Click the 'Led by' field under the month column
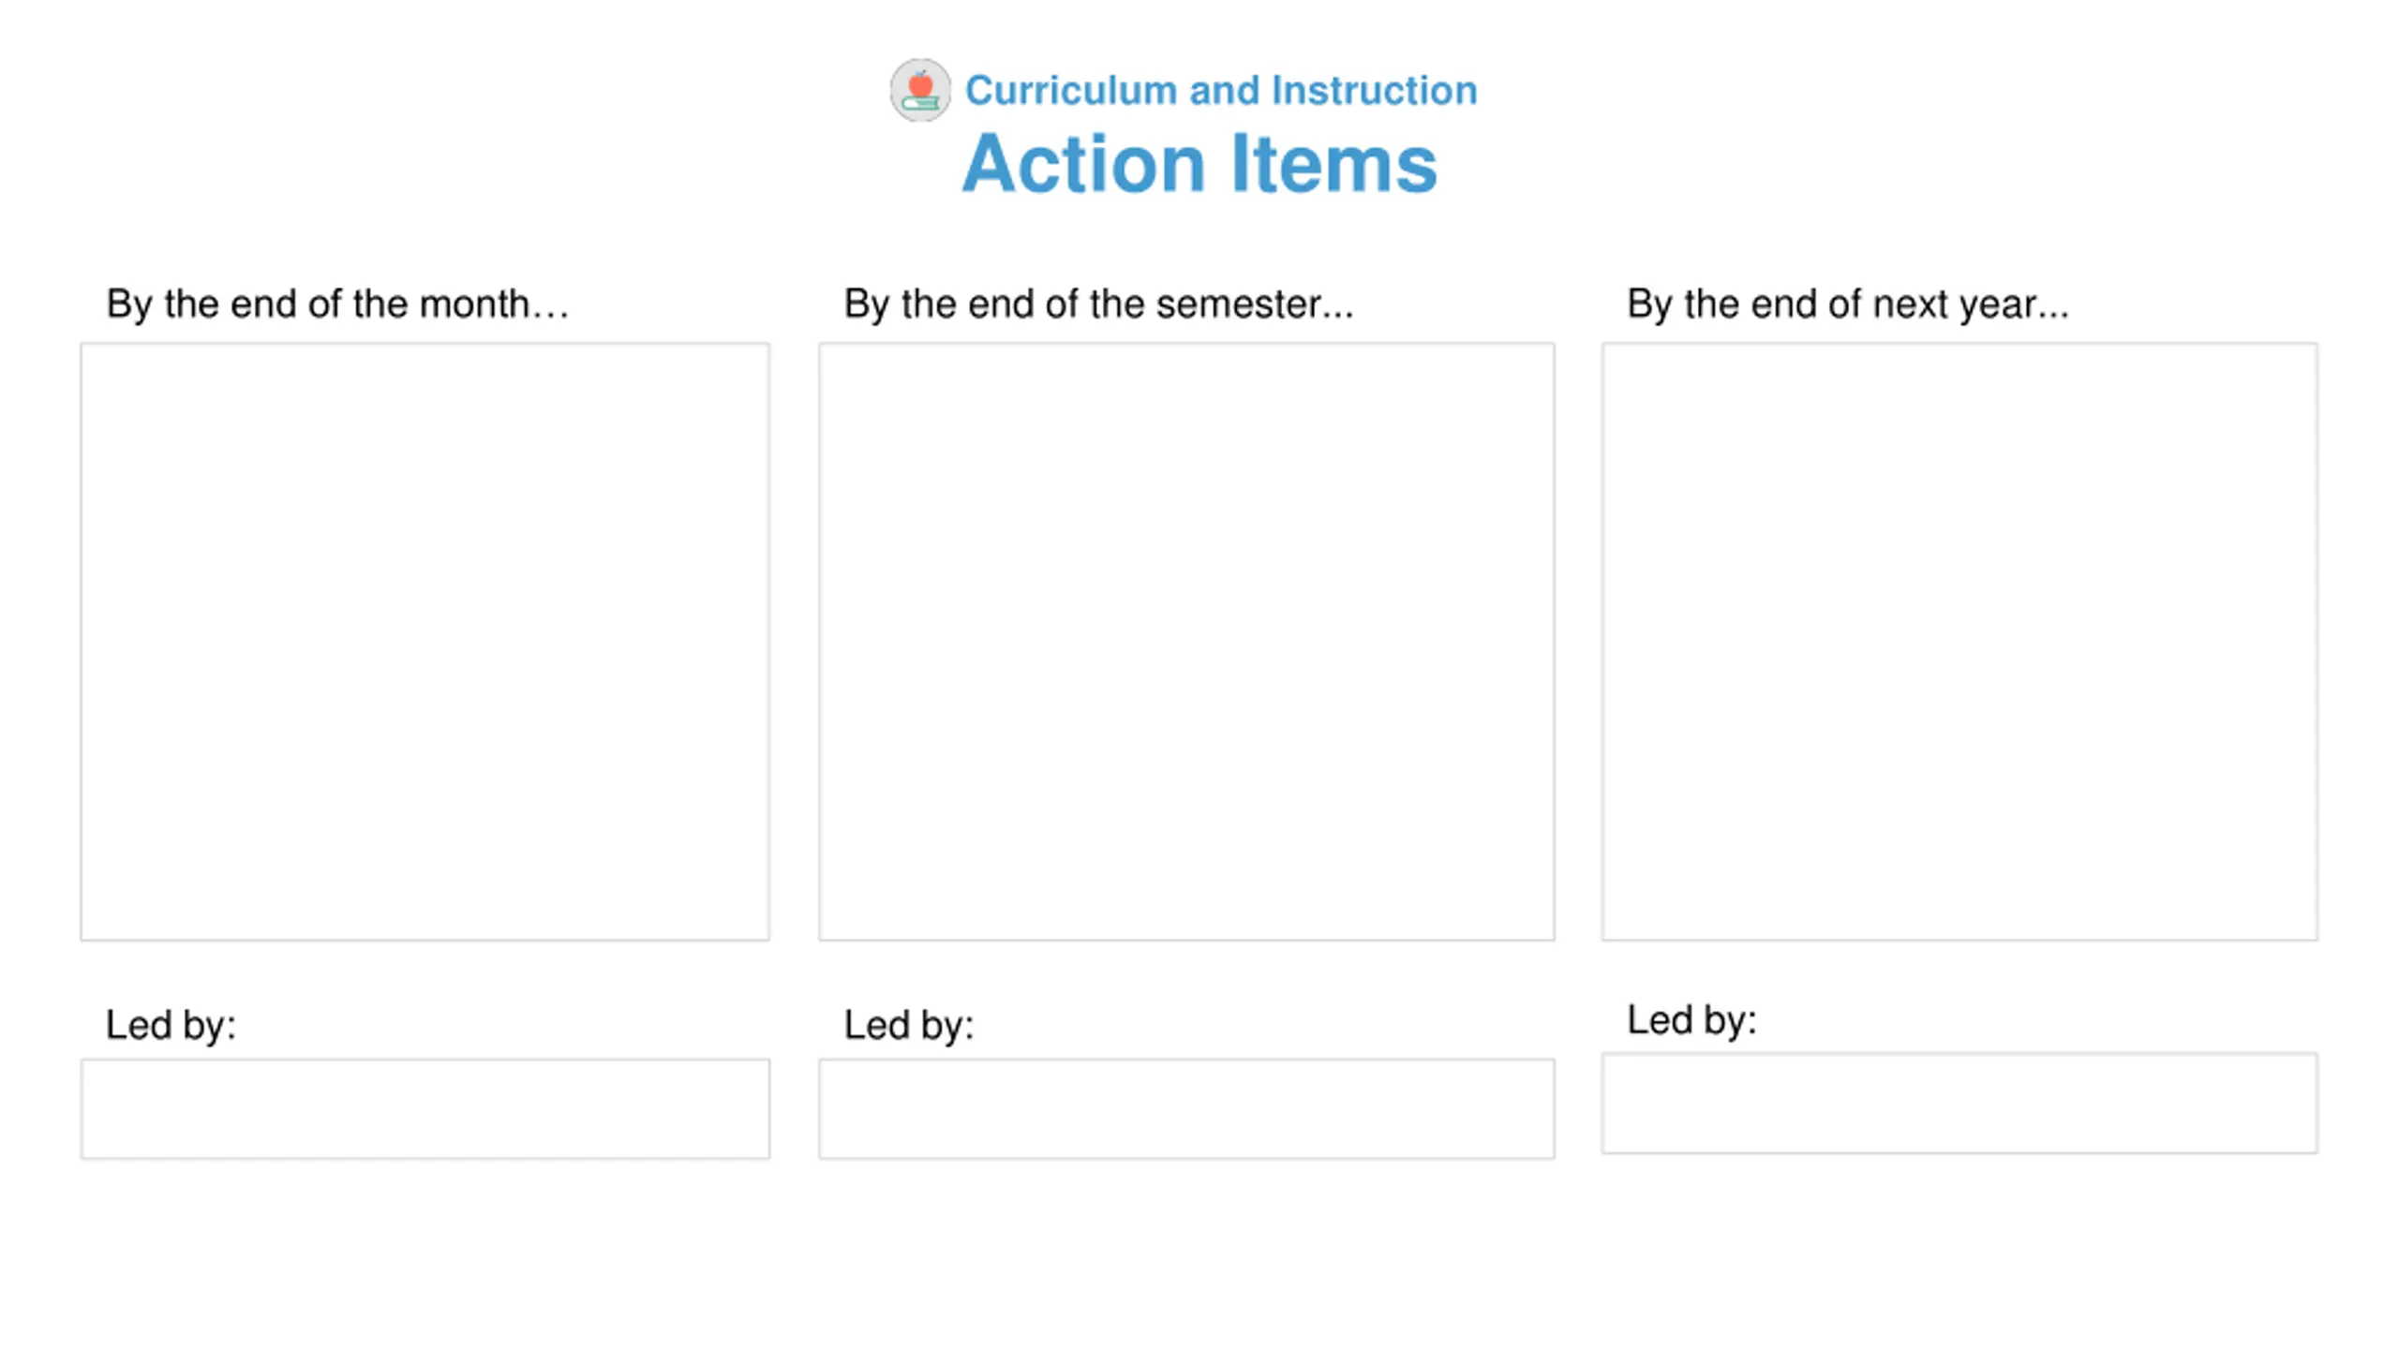Image resolution: width=2399 pixels, height=1349 pixels. [425, 1109]
